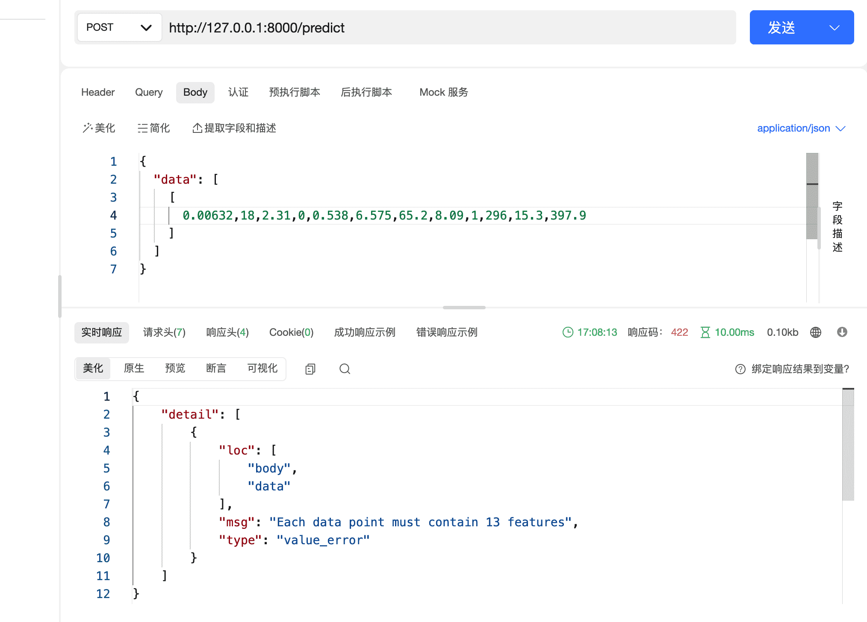Click the "loc" key in response
867x622 pixels.
237,450
